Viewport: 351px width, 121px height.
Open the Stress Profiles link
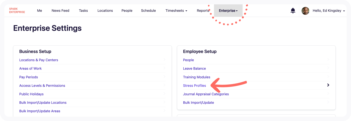195,86
